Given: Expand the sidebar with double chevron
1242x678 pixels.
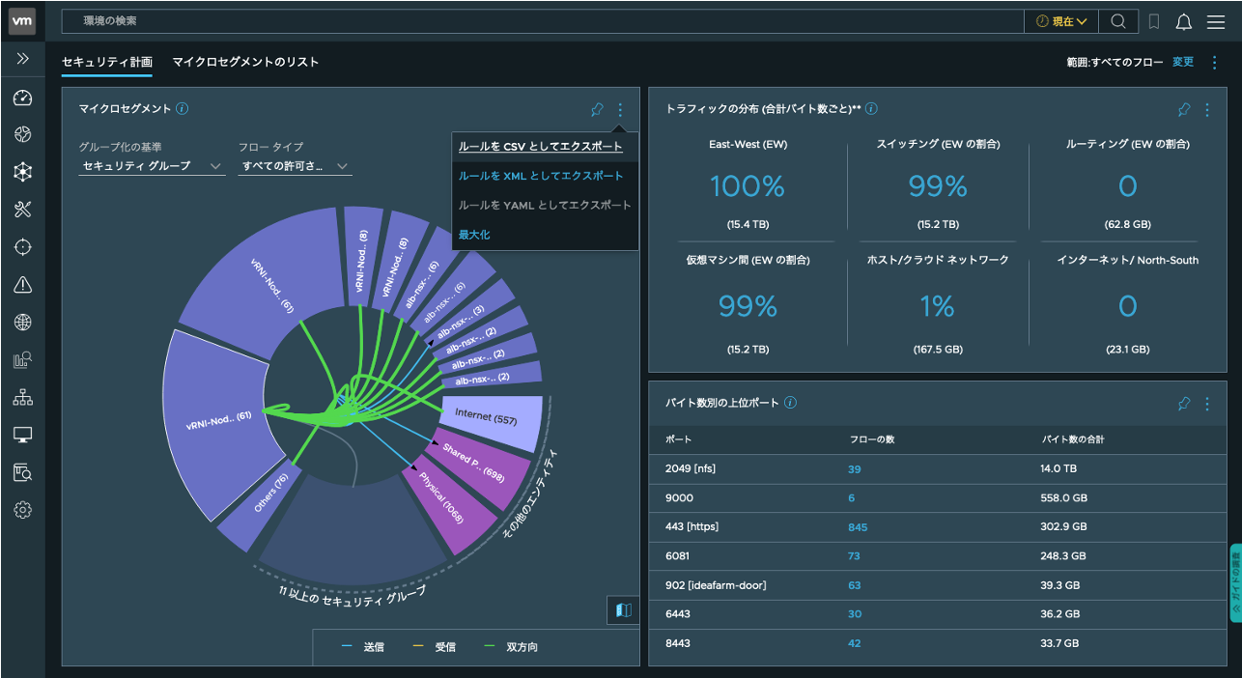Looking at the screenshot, I should click(x=23, y=59).
